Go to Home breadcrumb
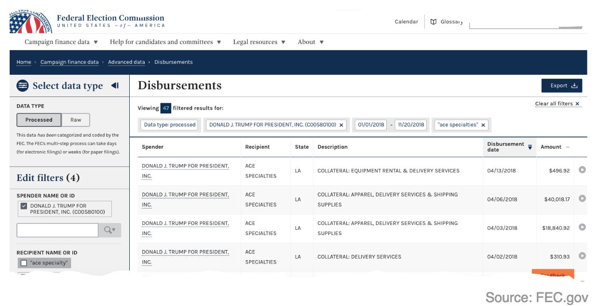 coord(24,62)
